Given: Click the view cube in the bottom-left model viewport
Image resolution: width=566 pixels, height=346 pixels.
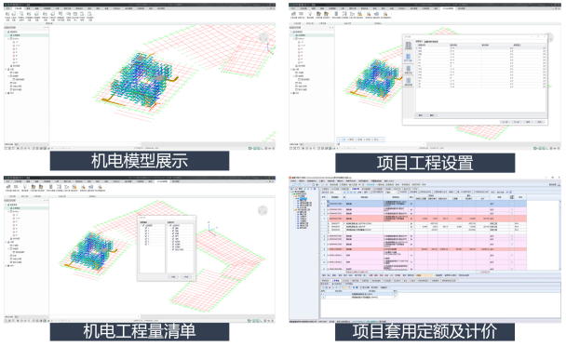Looking at the screenshot, I should (263, 210).
